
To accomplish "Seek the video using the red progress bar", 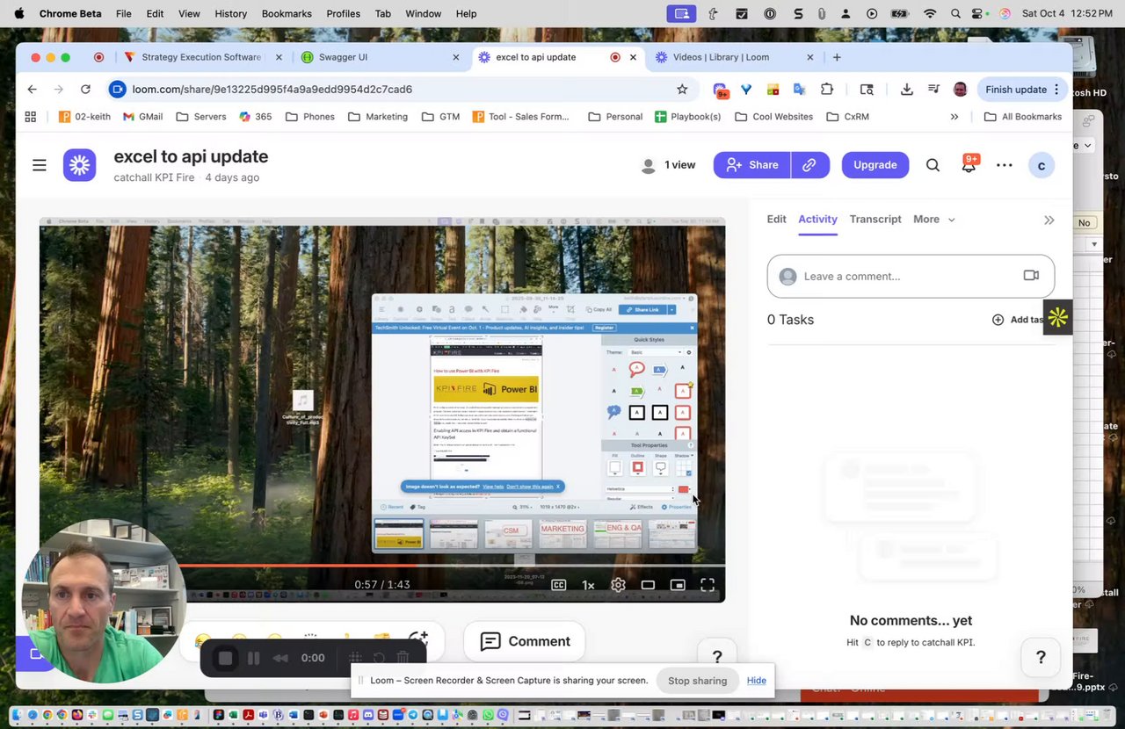I will click(382, 565).
